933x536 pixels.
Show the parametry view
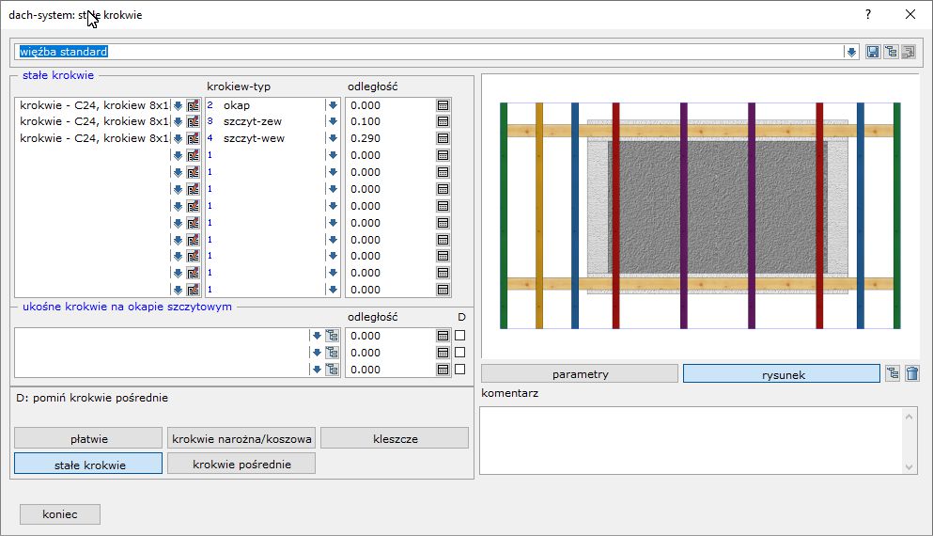coord(580,374)
